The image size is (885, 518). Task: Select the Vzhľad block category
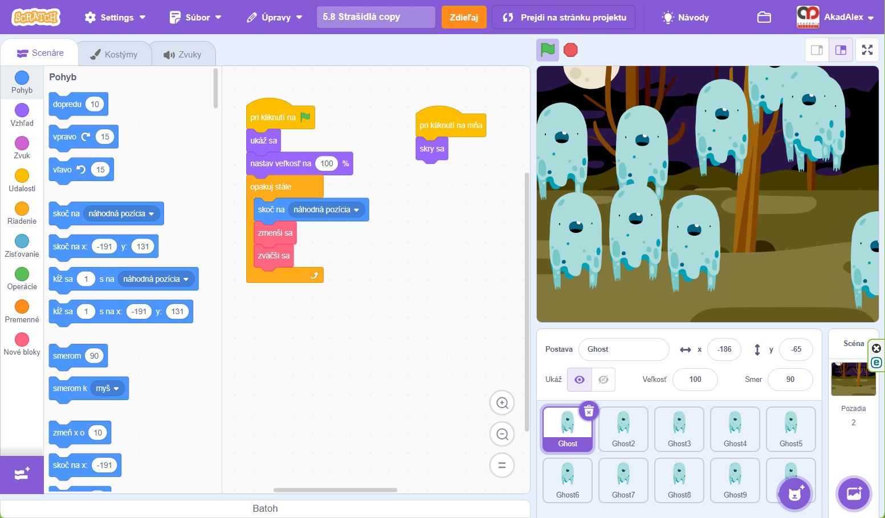tap(22, 115)
